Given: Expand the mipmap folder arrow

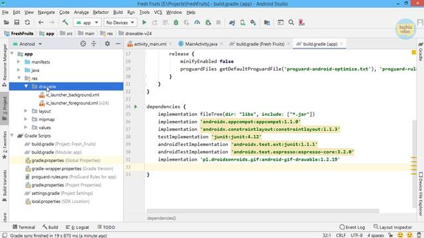Looking at the screenshot, I should pos(26,119).
